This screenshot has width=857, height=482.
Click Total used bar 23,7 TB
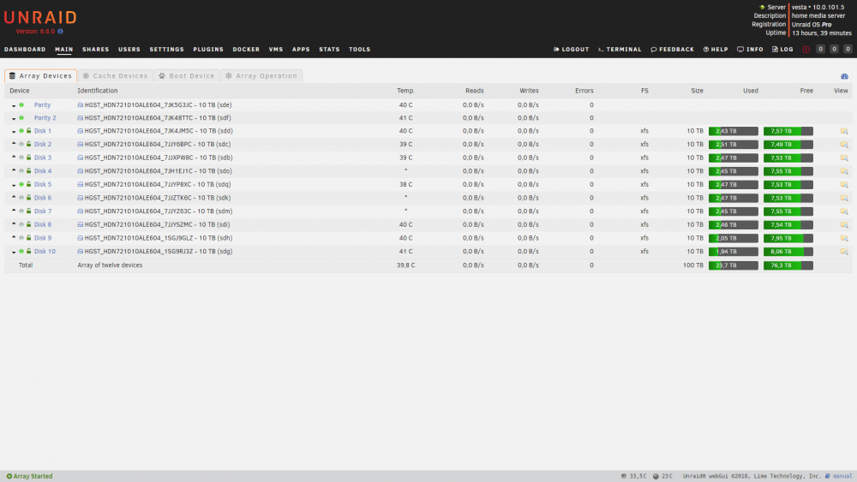[734, 265]
